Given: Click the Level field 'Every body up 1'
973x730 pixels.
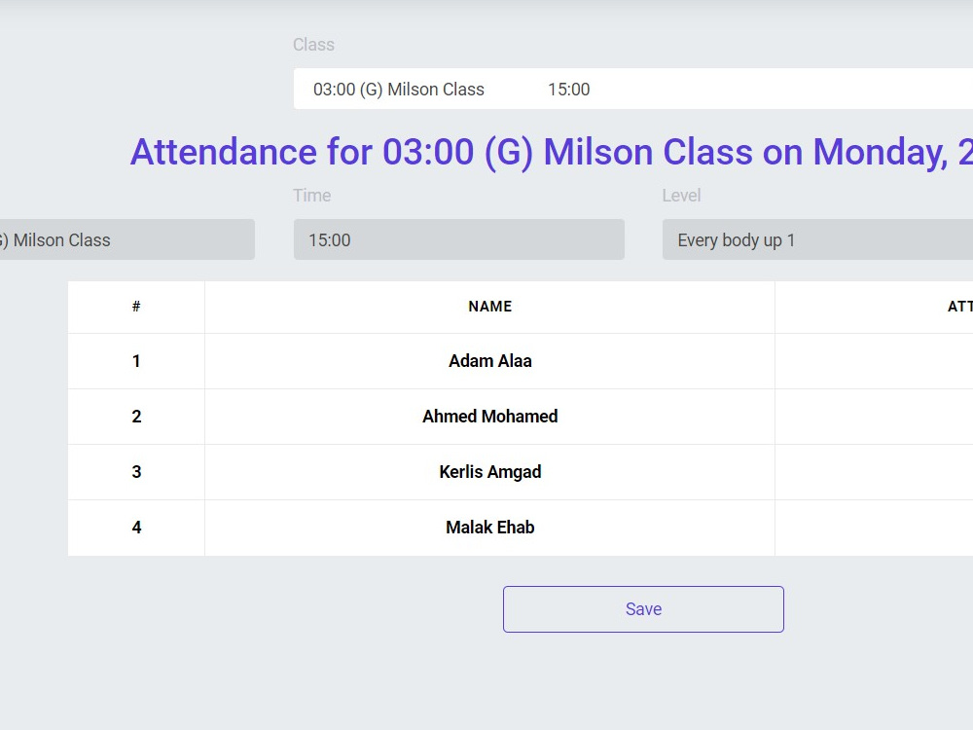Looking at the screenshot, I should click(817, 239).
